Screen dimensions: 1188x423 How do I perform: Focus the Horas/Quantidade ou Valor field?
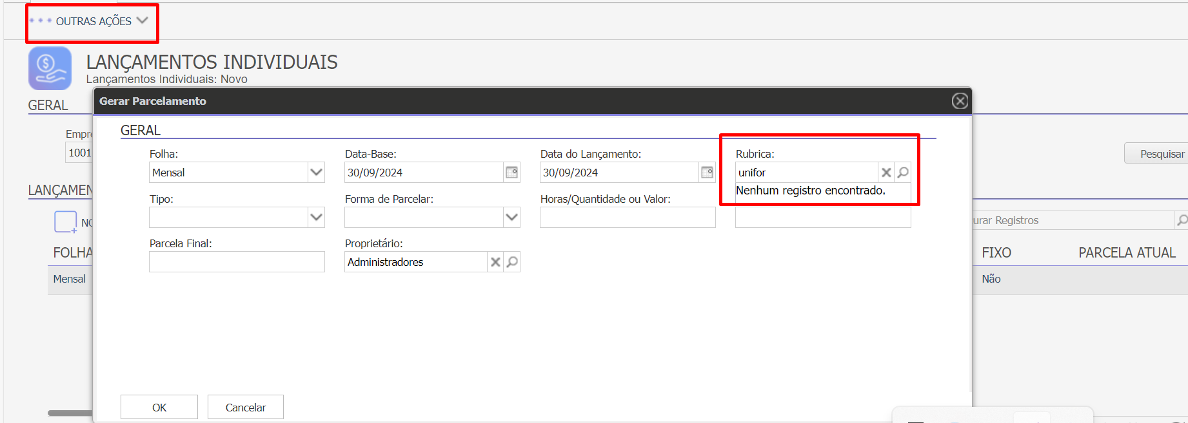628,217
